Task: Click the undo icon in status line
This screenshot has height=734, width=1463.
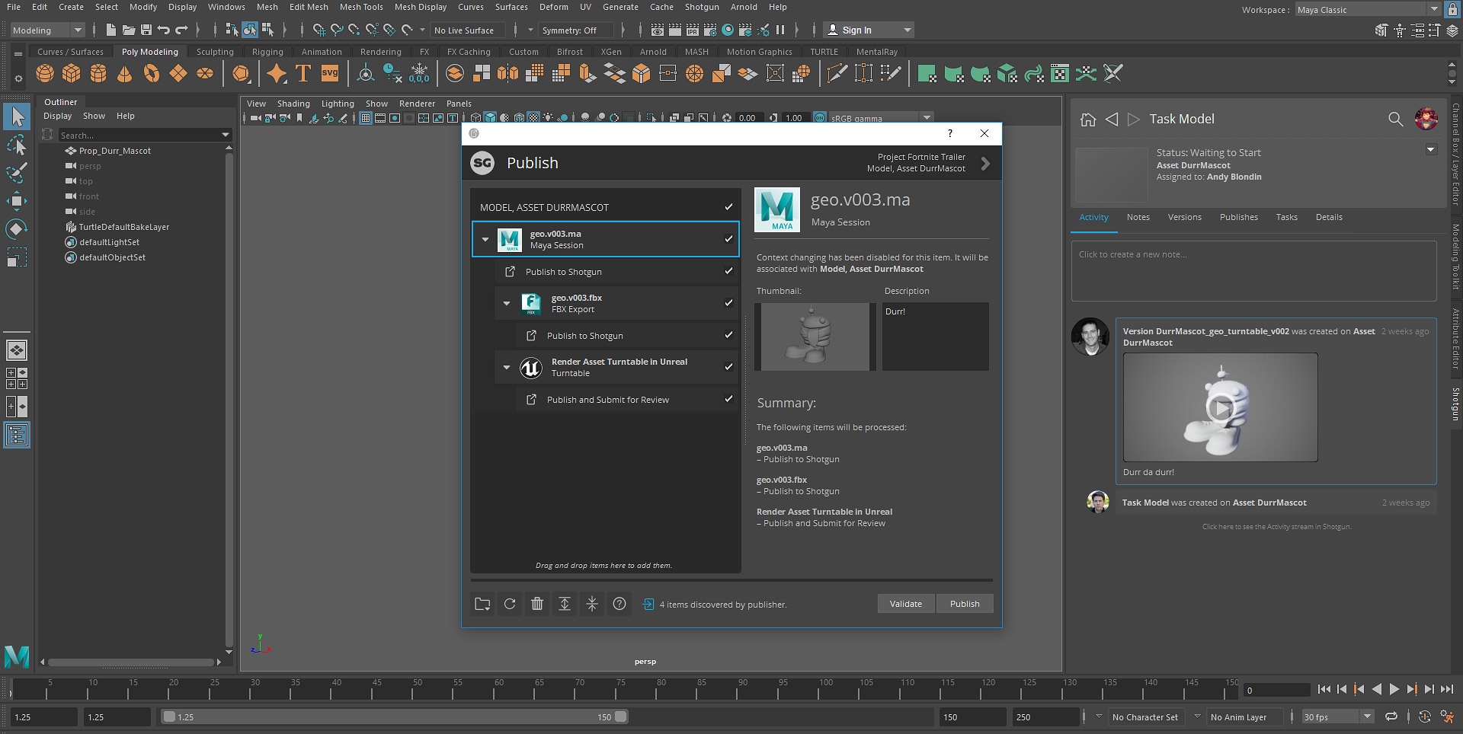Action: (x=163, y=30)
